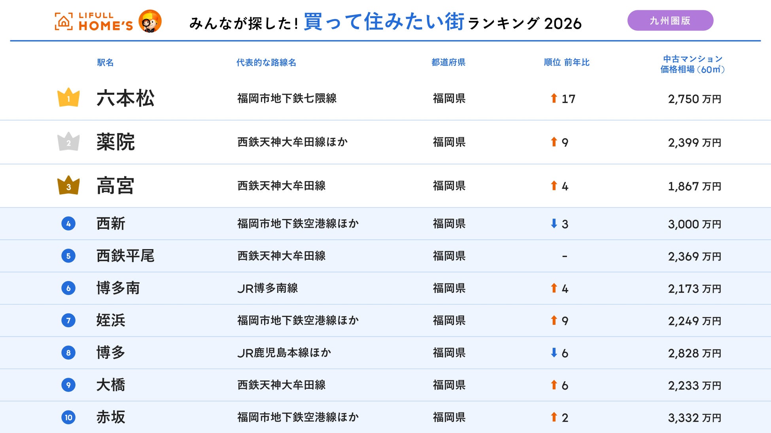Viewport: 771px width, 433px height.
Task: Click the JR博多南線 route name
Action: (268, 288)
